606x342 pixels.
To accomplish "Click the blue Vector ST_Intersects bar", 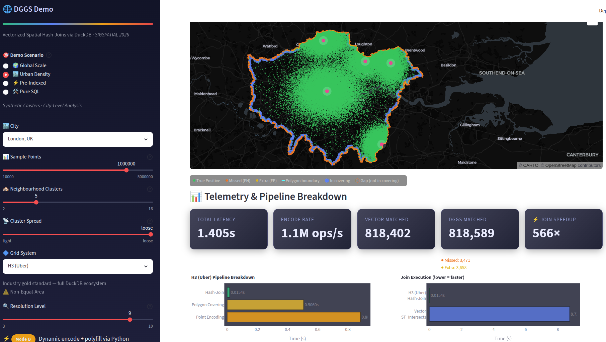I will pyautogui.click(x=499, y=314).
